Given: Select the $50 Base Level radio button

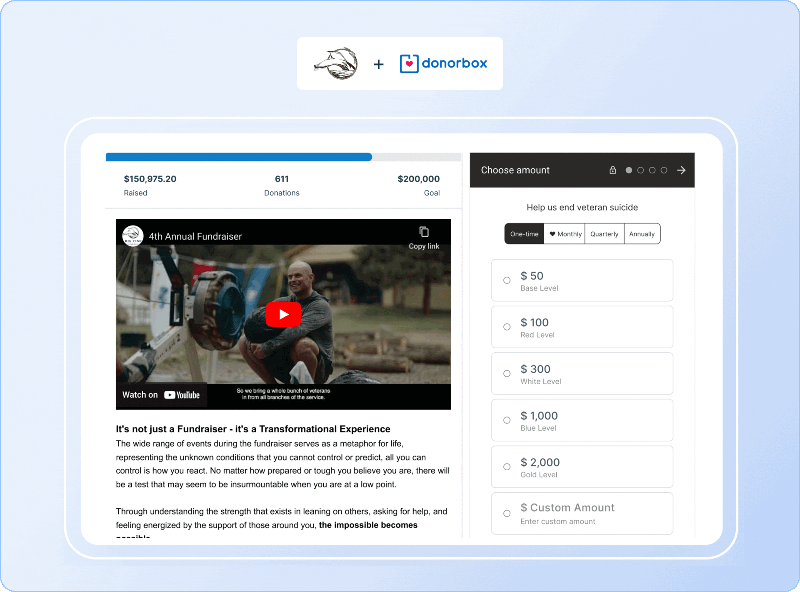Looking at the screenshot, I should click(507, 281).
